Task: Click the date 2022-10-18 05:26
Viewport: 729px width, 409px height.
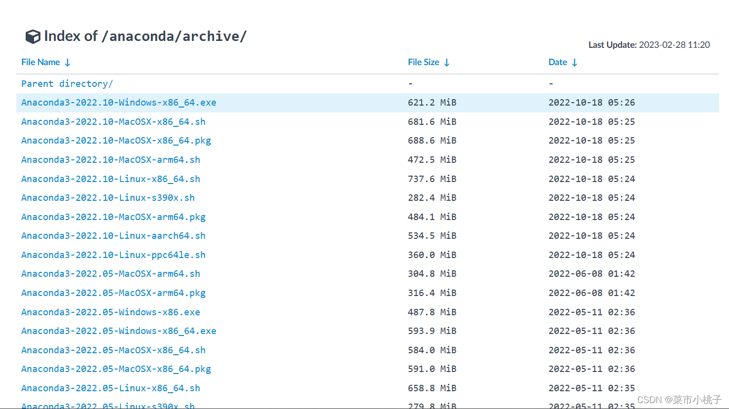Action: (x=592, y=103)
